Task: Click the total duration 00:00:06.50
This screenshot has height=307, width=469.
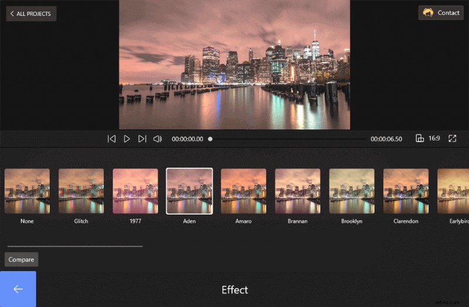Action: 386,139
